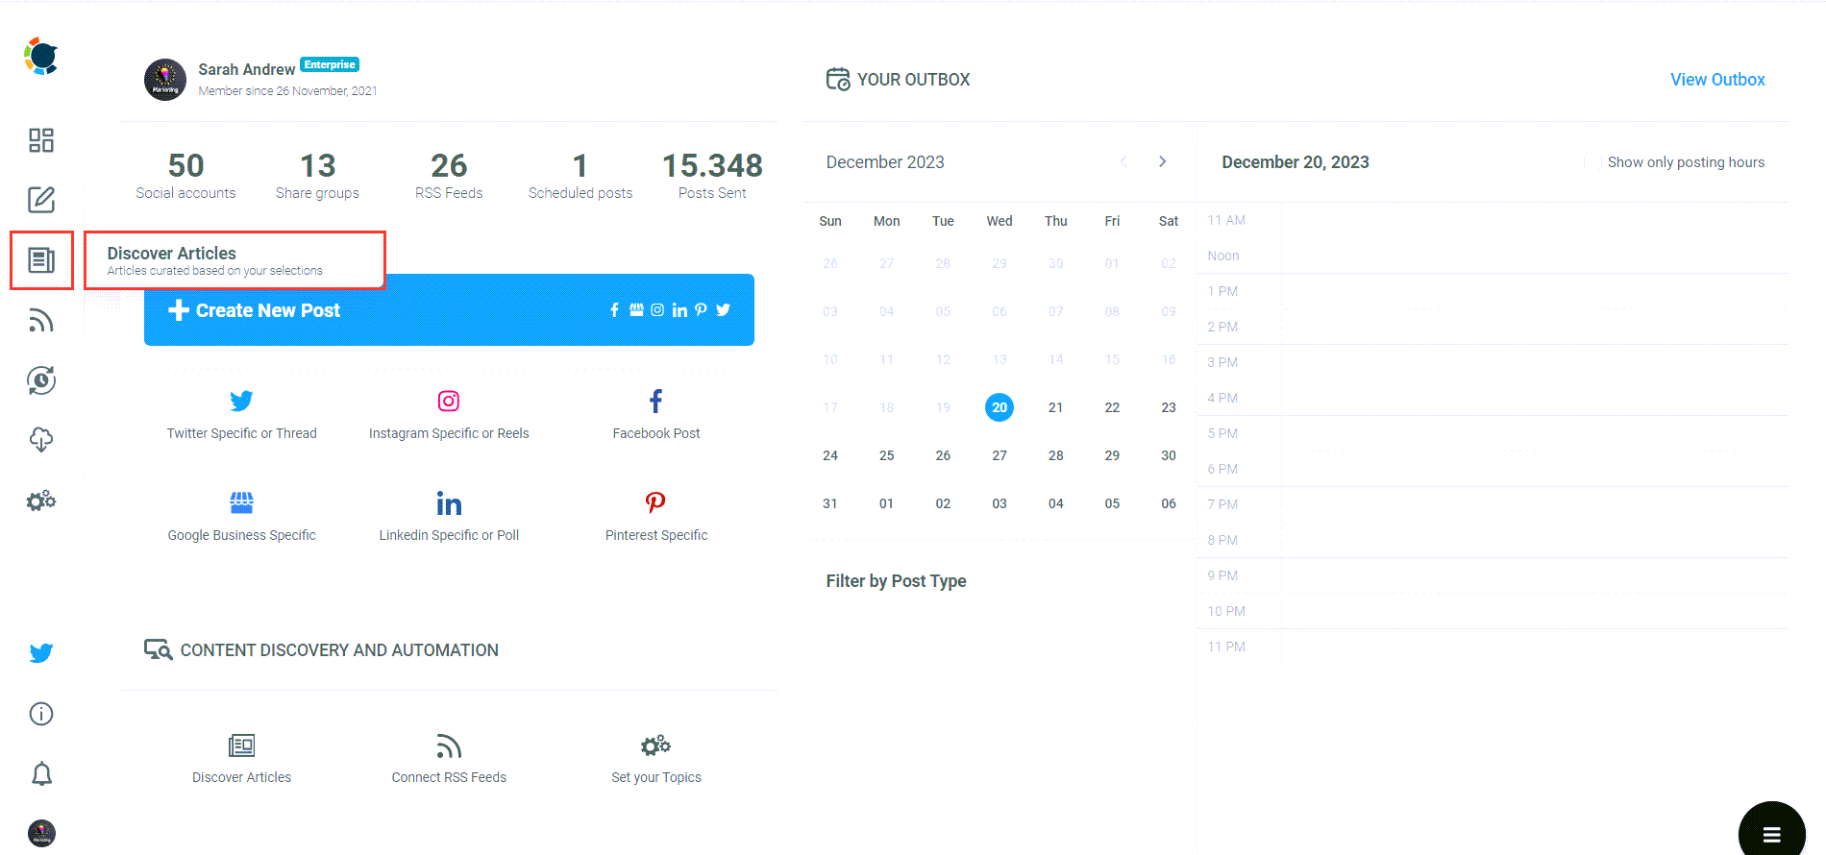The image size is (1826, 855).
Task: Go to previous month in calendar
Action: [x=1123, y=161]
